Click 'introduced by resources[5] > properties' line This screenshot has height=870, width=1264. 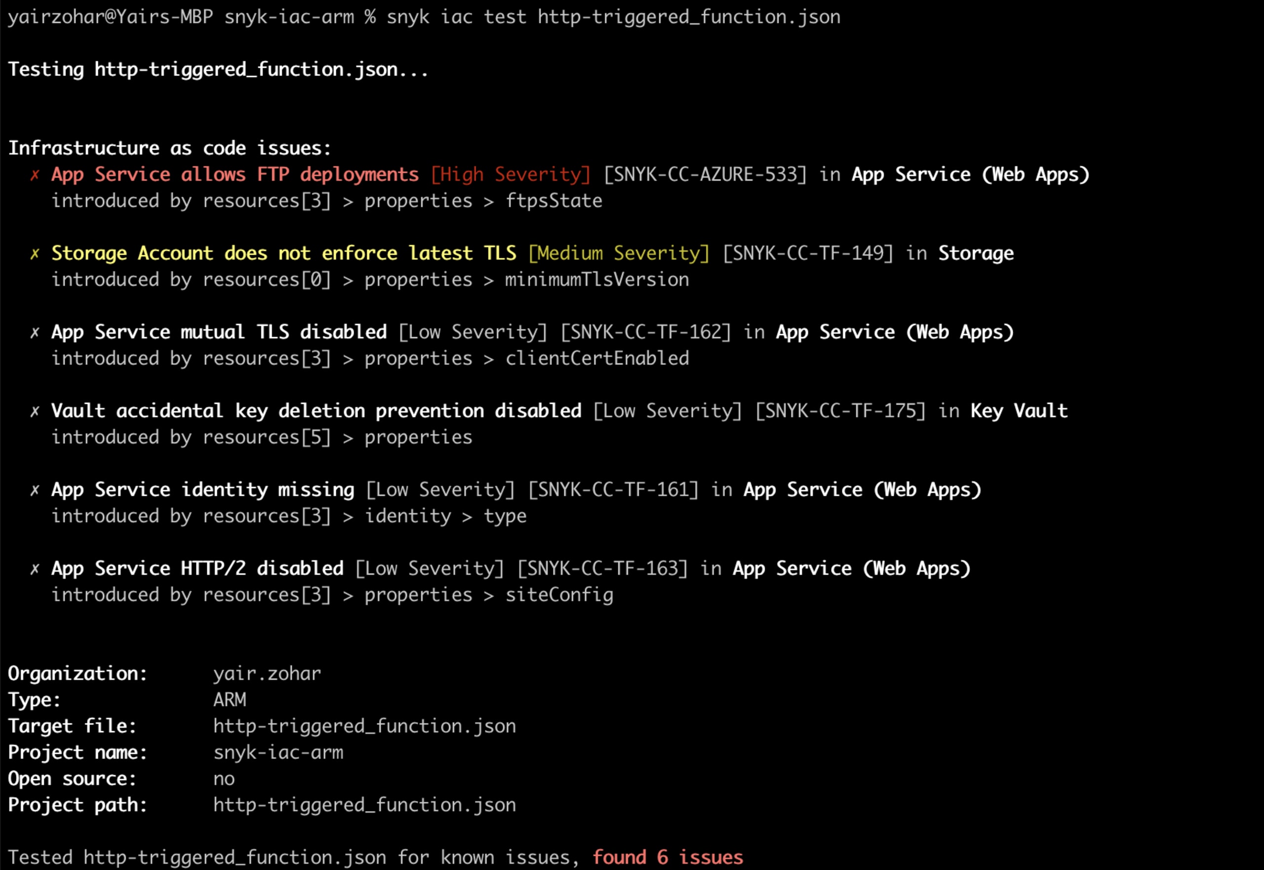262,438
